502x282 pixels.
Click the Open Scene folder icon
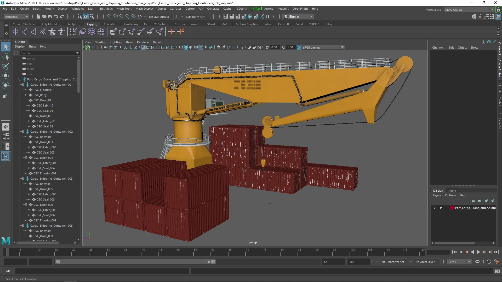[x=44, y=16]
